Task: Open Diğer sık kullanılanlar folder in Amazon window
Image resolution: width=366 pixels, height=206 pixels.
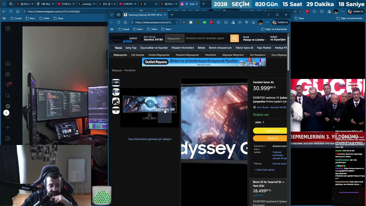Action: 274,29
